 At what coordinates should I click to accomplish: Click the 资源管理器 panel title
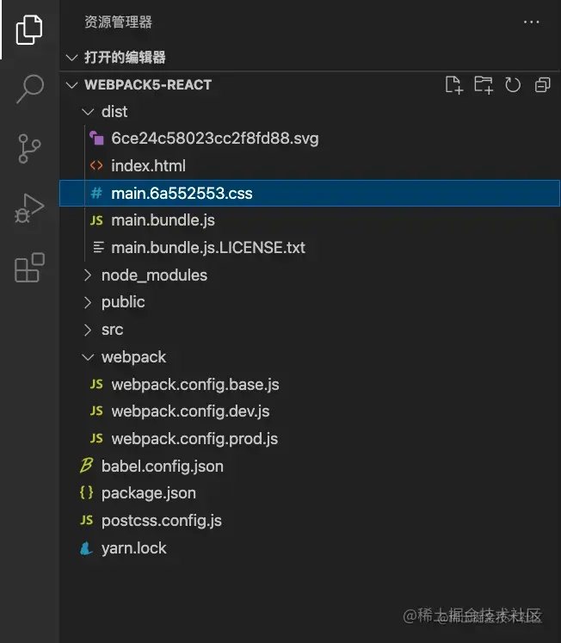118,22
